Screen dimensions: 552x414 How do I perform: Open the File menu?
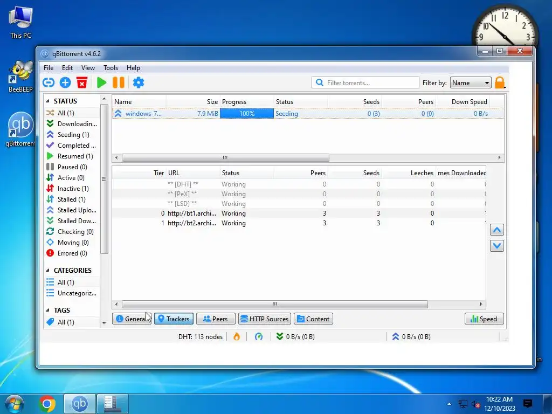49,68
